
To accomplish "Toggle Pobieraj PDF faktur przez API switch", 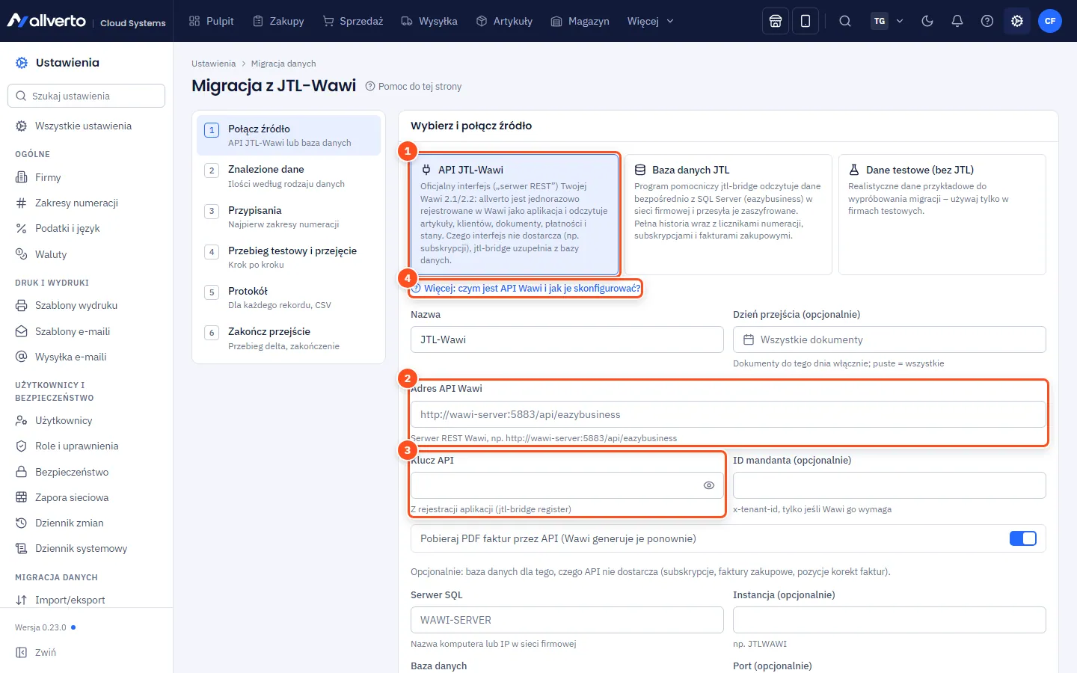I will (1022, 538).
